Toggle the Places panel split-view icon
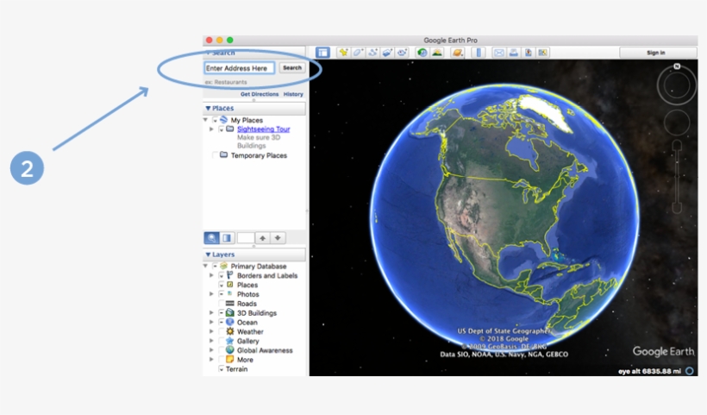 227,238
